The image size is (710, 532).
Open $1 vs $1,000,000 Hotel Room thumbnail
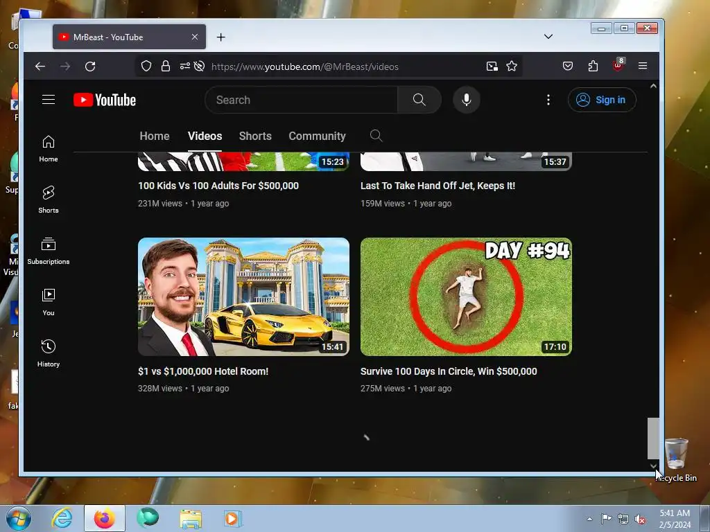pos(243,296)
